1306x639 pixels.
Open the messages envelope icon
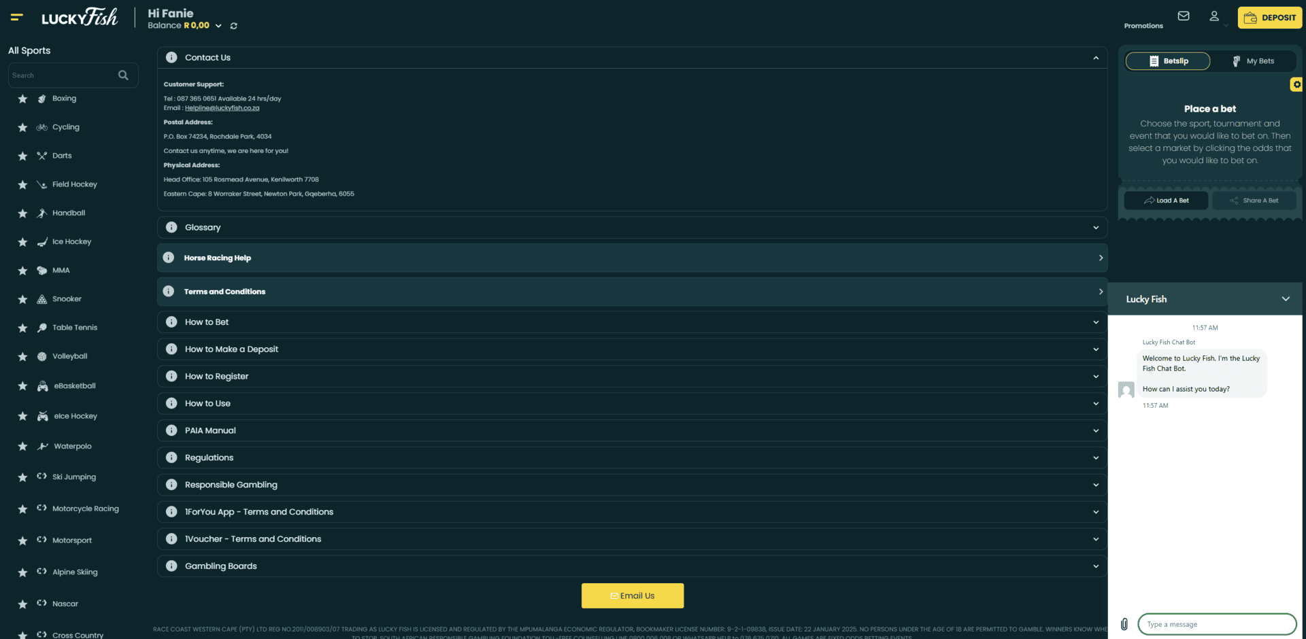(x=1184, y=16)
